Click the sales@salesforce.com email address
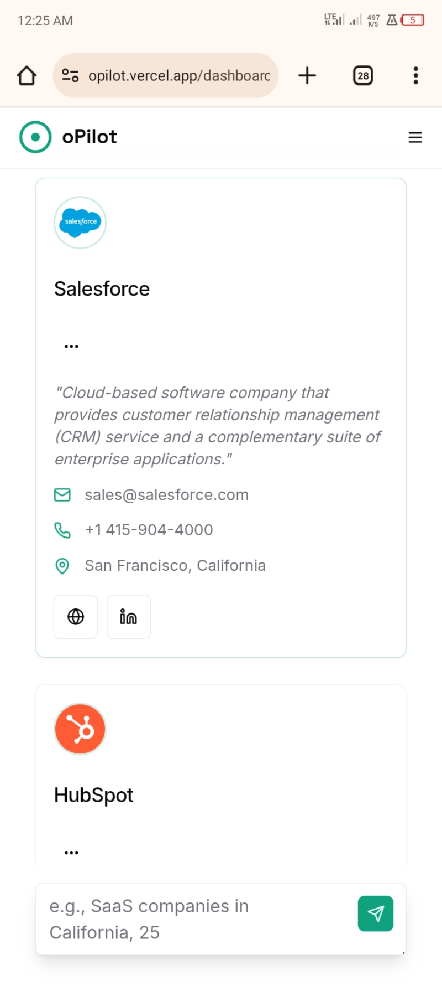Screen dimensions: 442x991 click(166, 495)
